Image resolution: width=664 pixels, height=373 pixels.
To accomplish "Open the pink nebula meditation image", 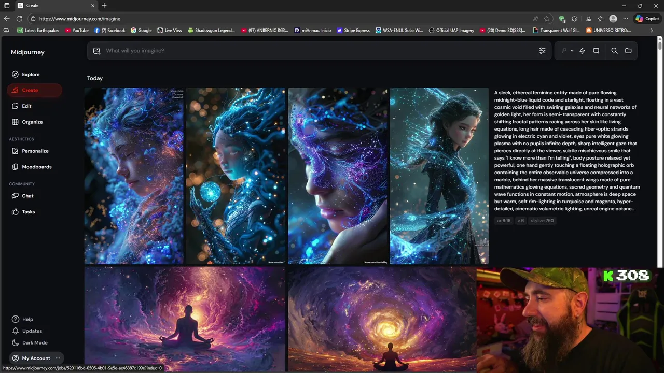I will (185, 319).
